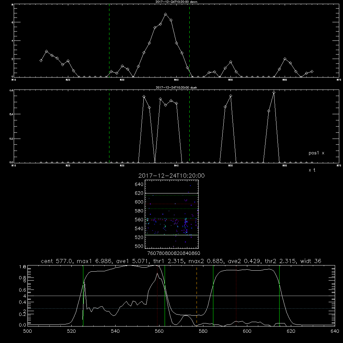Click the '580' tick label on bottom plot axis

[x=203, y=331]
